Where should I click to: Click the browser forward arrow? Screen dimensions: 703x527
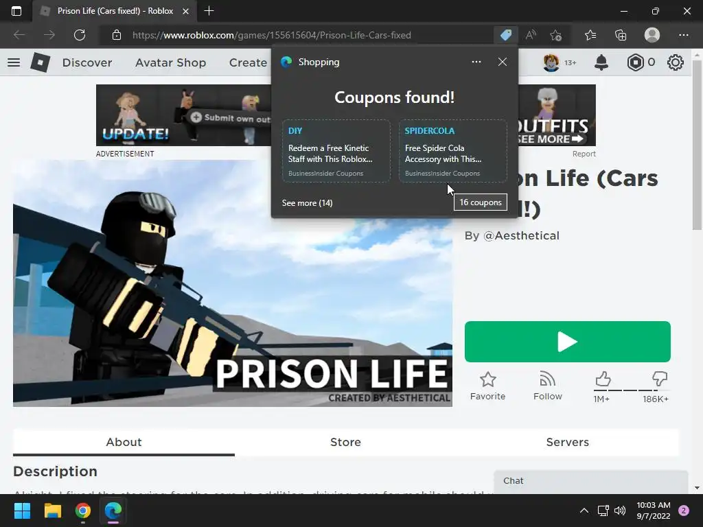pyautogui.click(x=49, y=35)
